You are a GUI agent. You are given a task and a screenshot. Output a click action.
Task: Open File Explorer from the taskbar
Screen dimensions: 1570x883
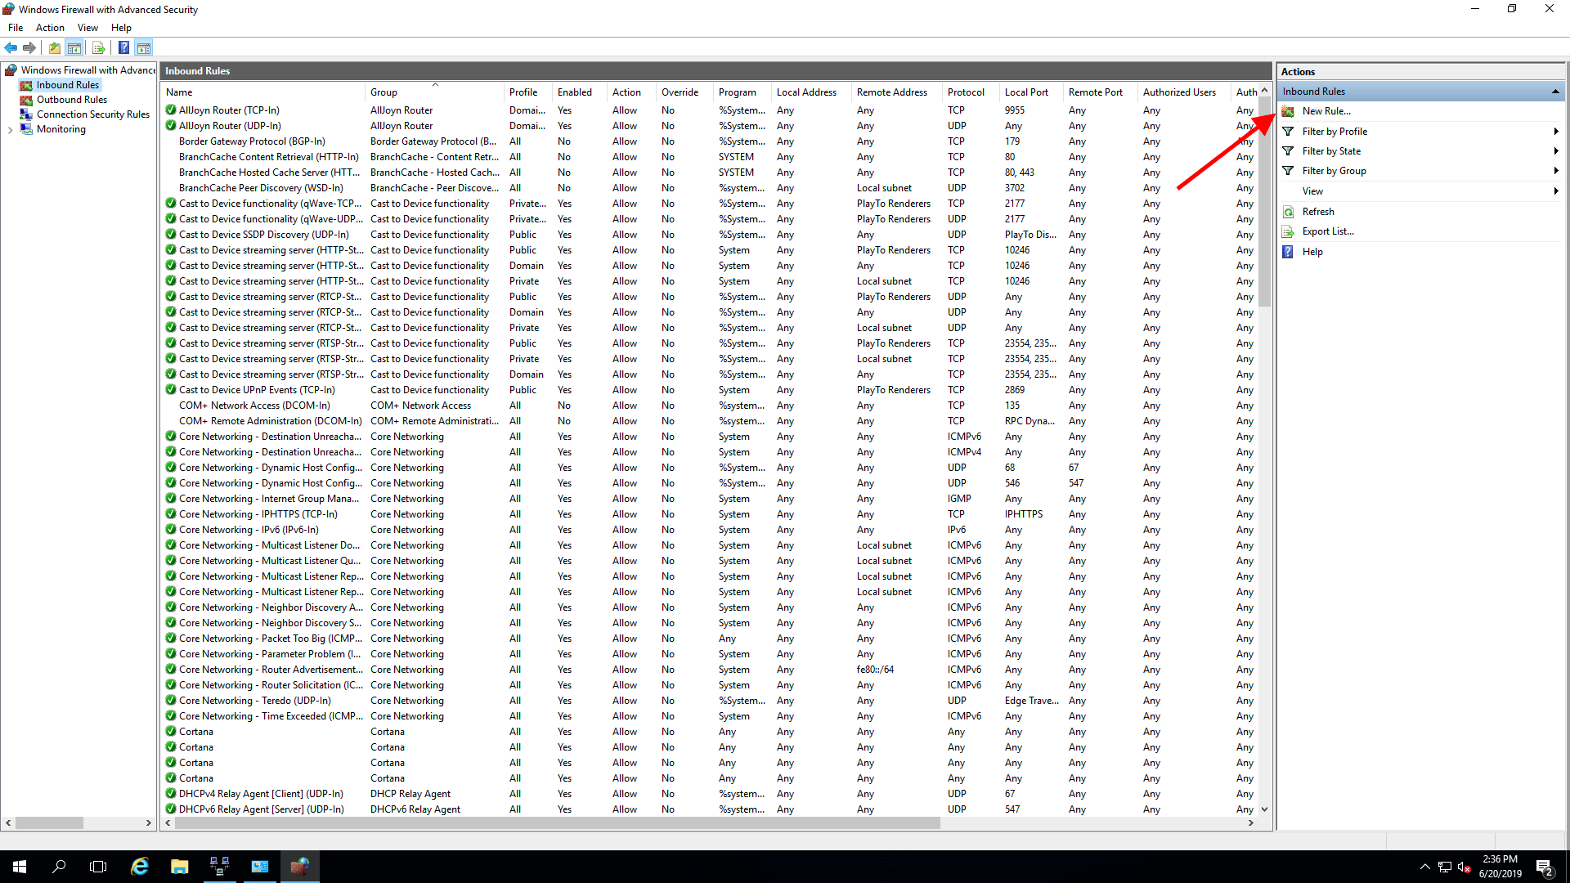pyautogui.click(x=179, y=867)
